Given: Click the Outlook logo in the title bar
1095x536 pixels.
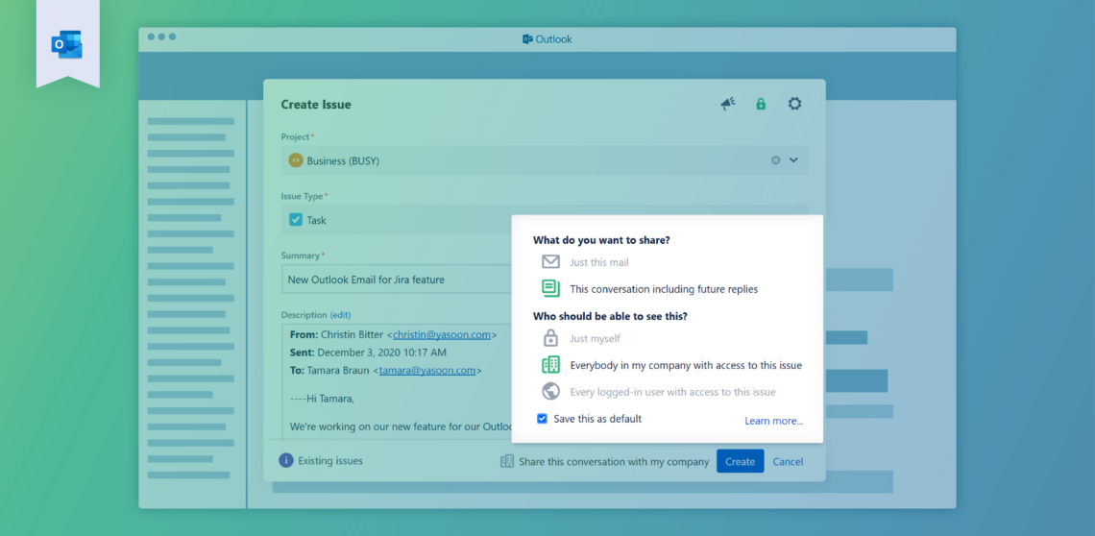Looking at the screenshot, I should tap(547, 39).
